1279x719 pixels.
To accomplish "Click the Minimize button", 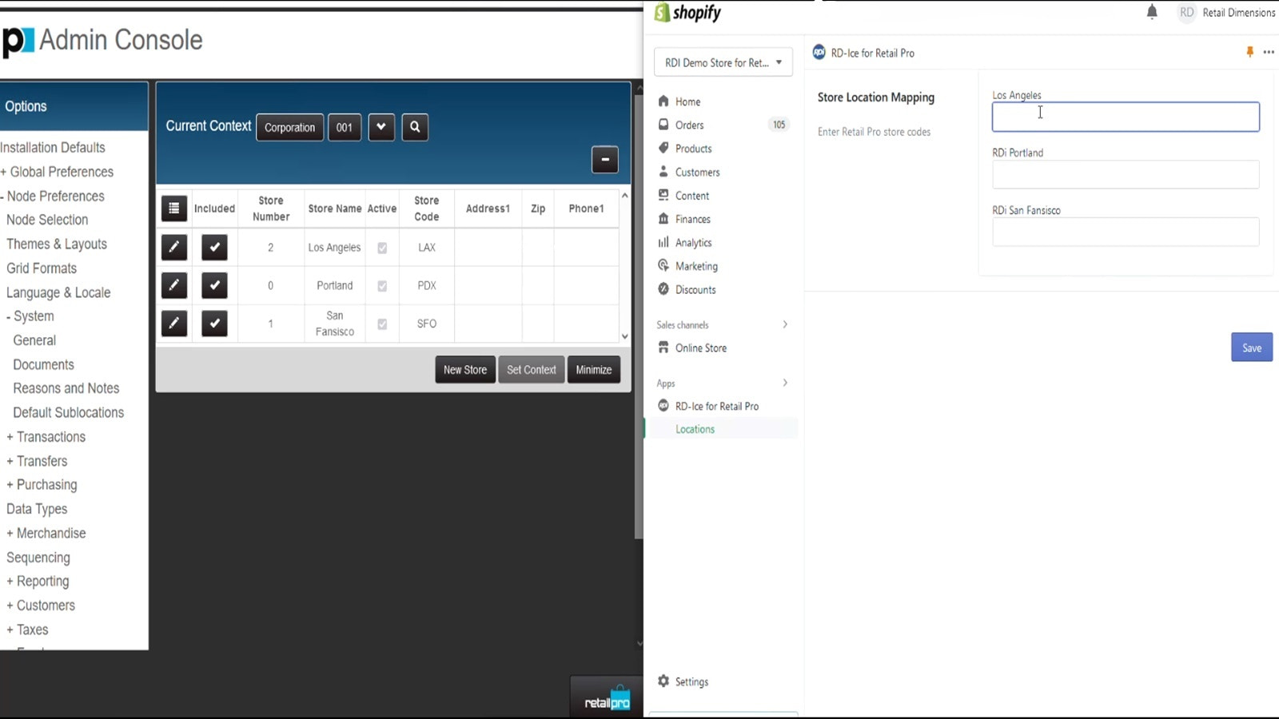I will point(594,369).
